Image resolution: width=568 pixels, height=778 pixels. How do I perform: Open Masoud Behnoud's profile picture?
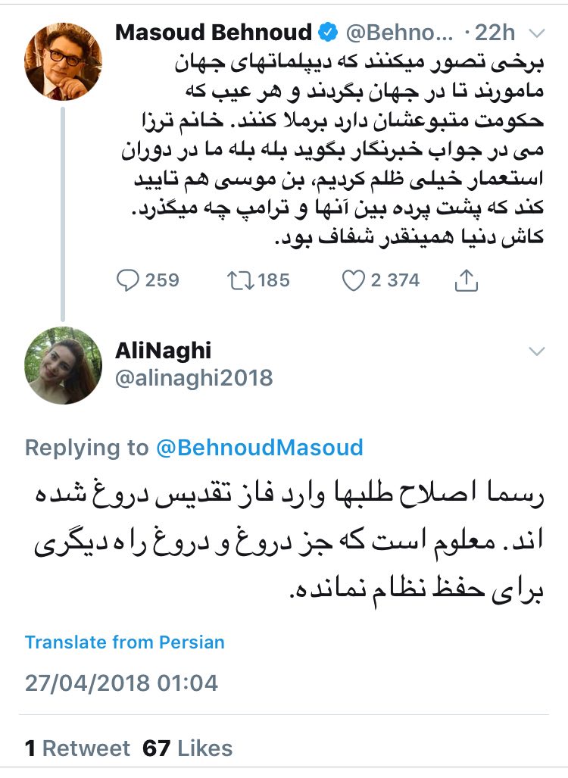[x=64, y=61]
